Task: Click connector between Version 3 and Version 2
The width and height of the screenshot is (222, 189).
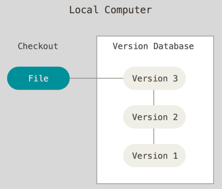Action: [x=154, y=98]
